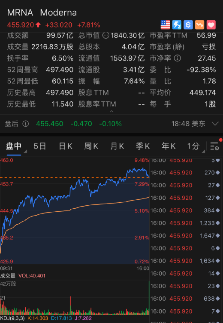
Task: Tap the blue dollar sign icon
Action: coord(188,25)
